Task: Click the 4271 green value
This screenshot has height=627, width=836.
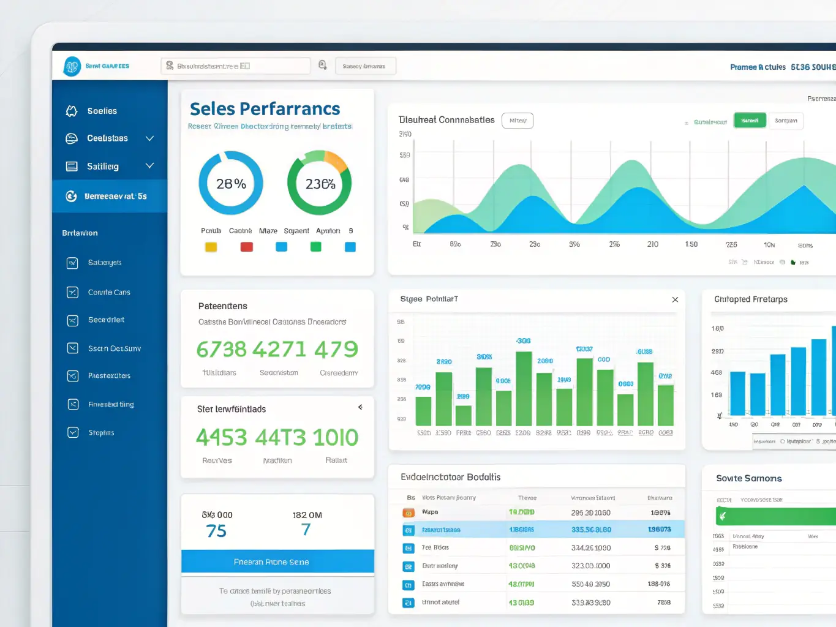Action: (x=279, y=349)
